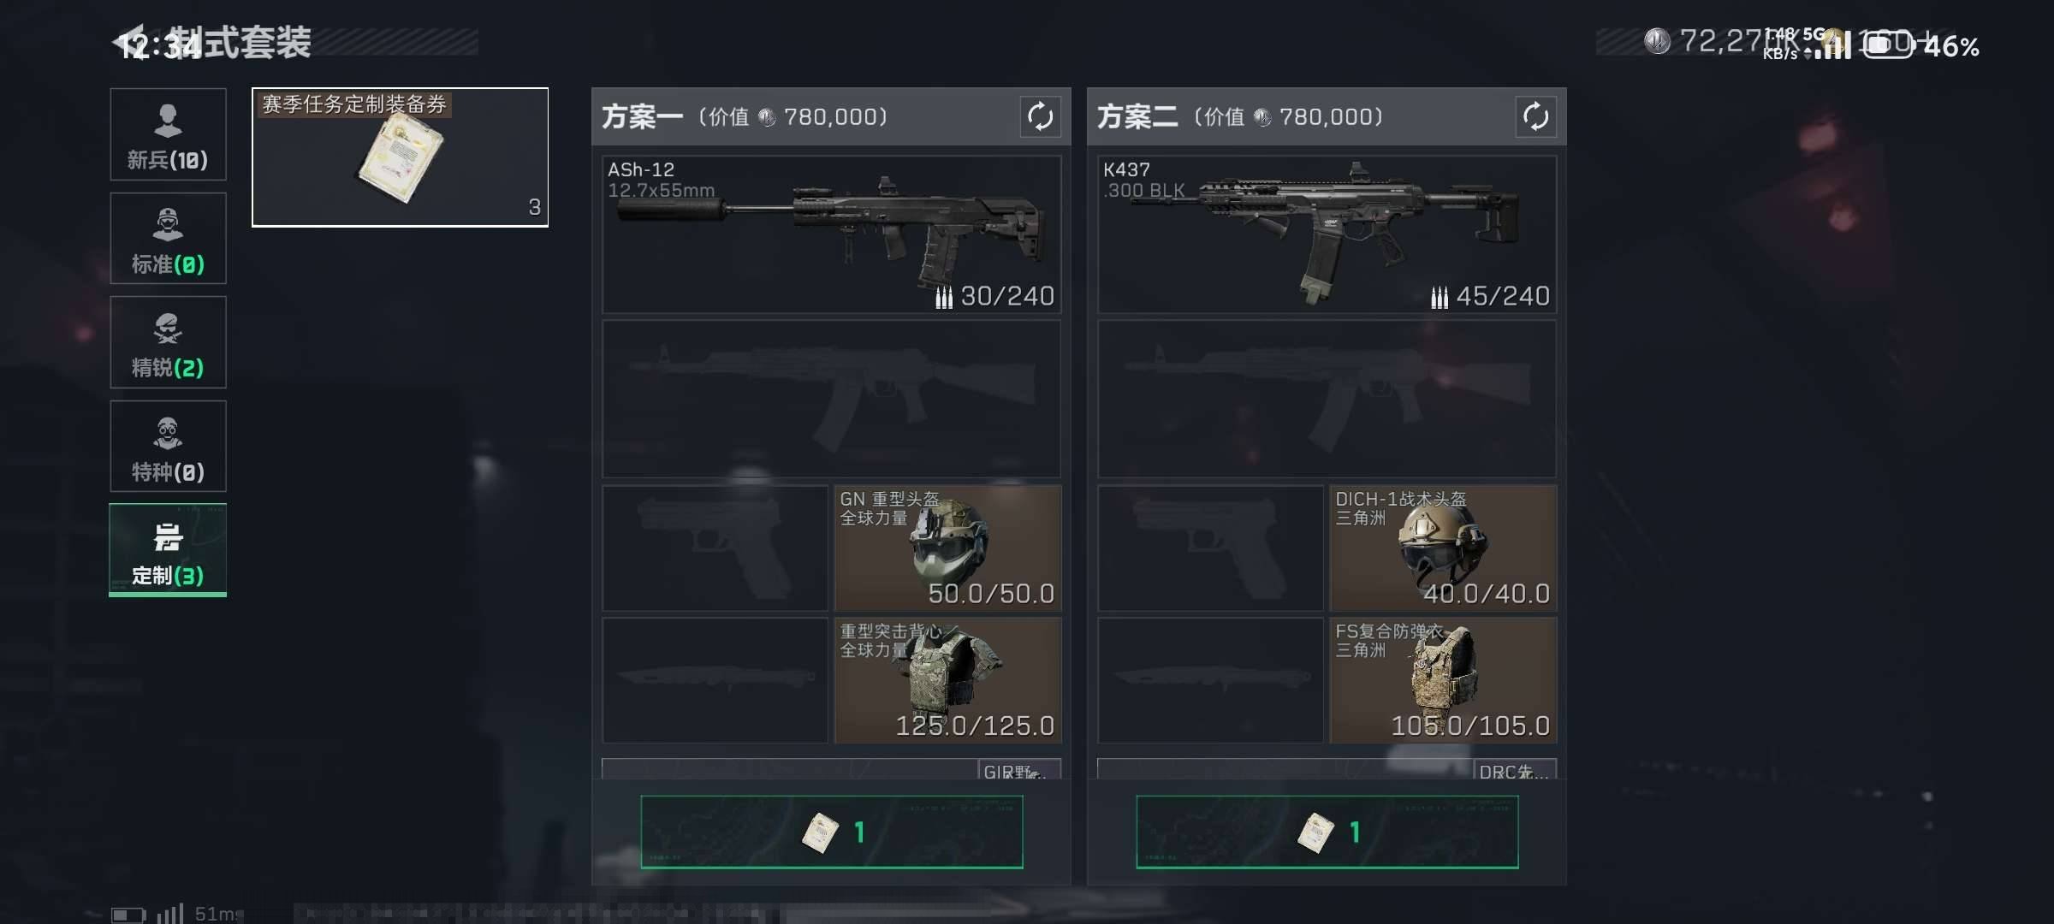Click the empty secondary weapon slot in 方案一
The width and height of the screenshot is (2054, 924).
pos(831,399)
